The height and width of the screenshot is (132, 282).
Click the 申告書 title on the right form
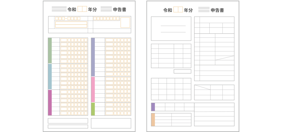(x=217, y=10)
